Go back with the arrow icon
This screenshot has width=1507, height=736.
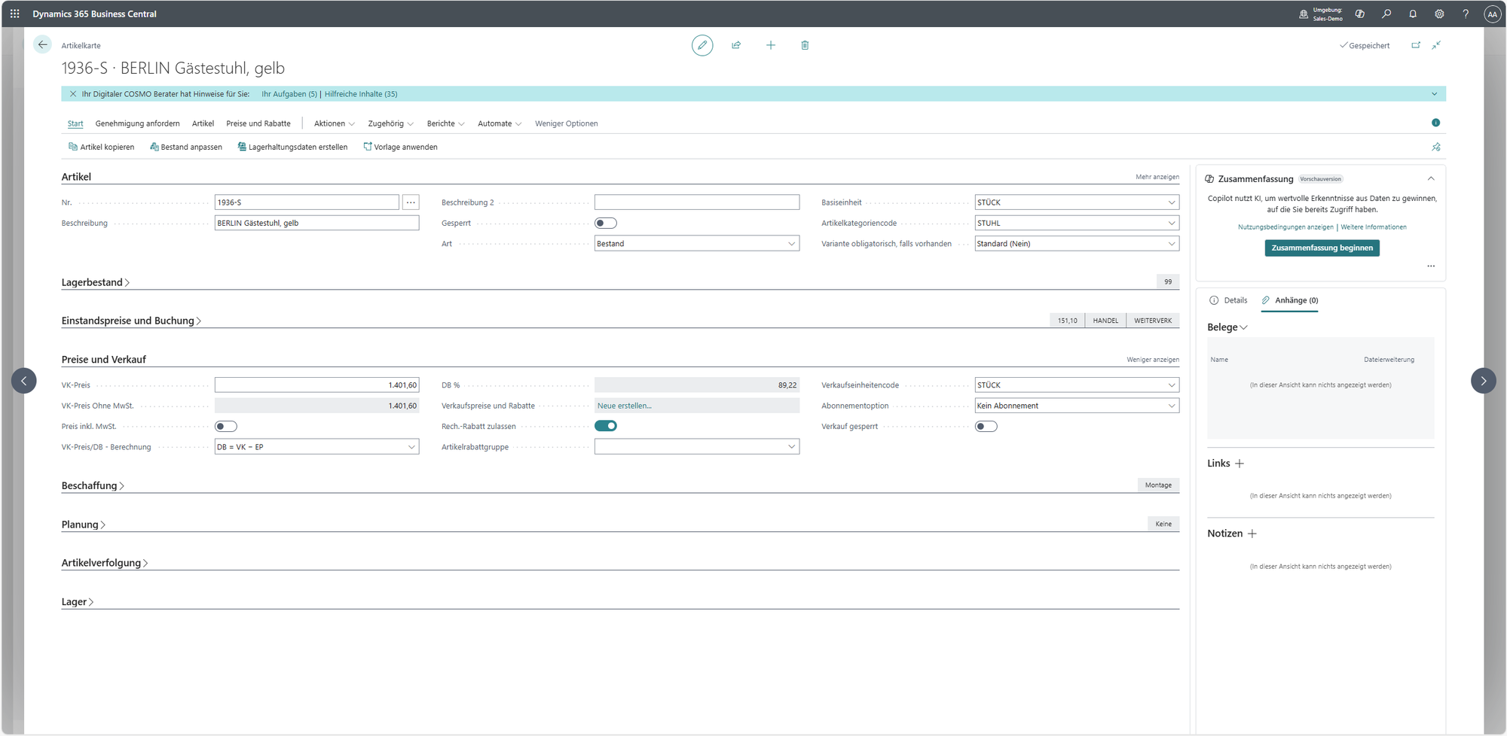[x=42, y=45]
